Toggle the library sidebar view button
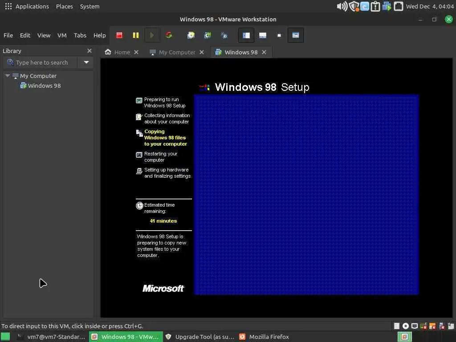The image size is (456, 342). [246, 35]
